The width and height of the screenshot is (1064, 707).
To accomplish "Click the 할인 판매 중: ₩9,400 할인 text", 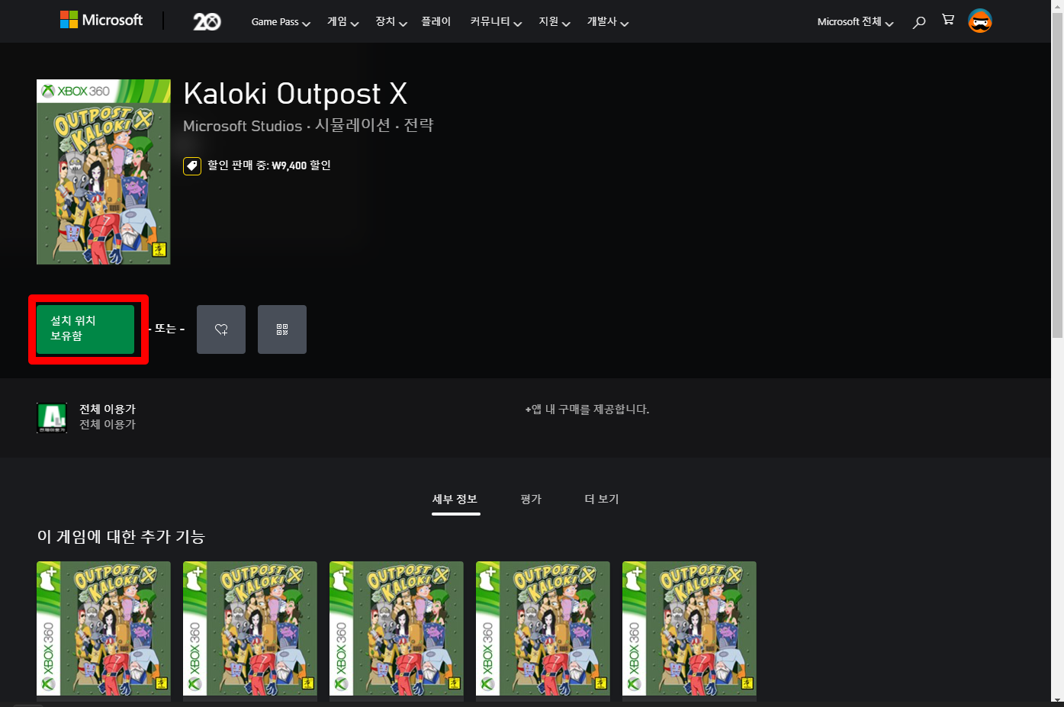I will tap(269, 166).
